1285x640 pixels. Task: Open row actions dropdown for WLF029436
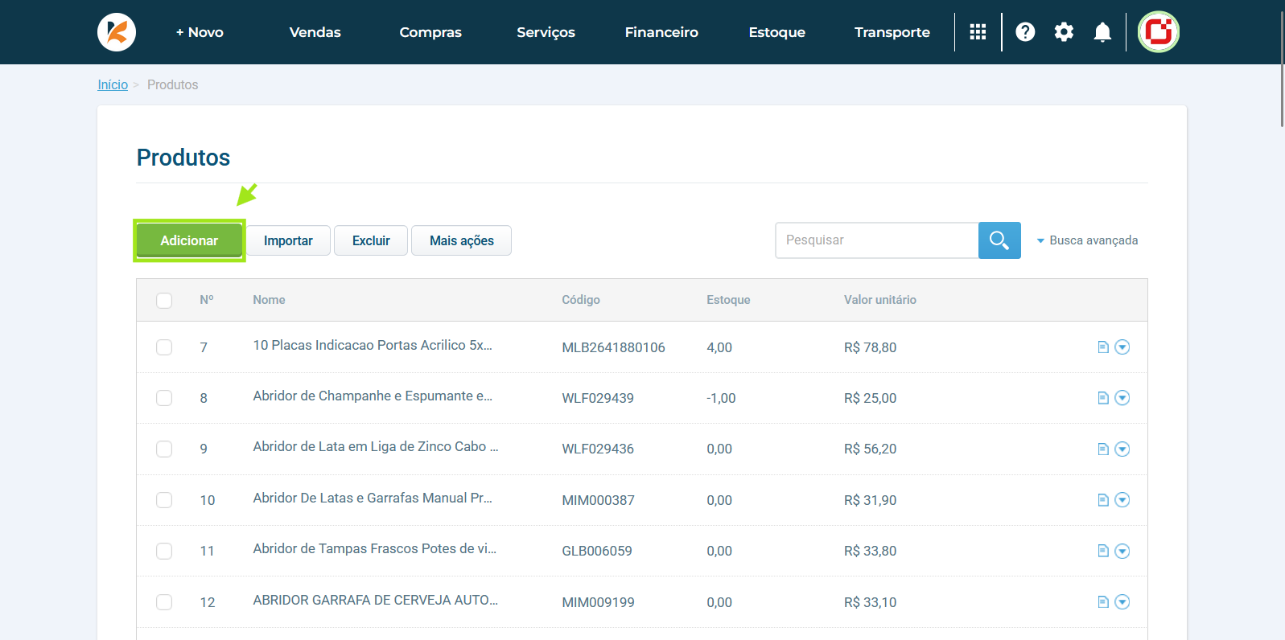point(1122,449)
